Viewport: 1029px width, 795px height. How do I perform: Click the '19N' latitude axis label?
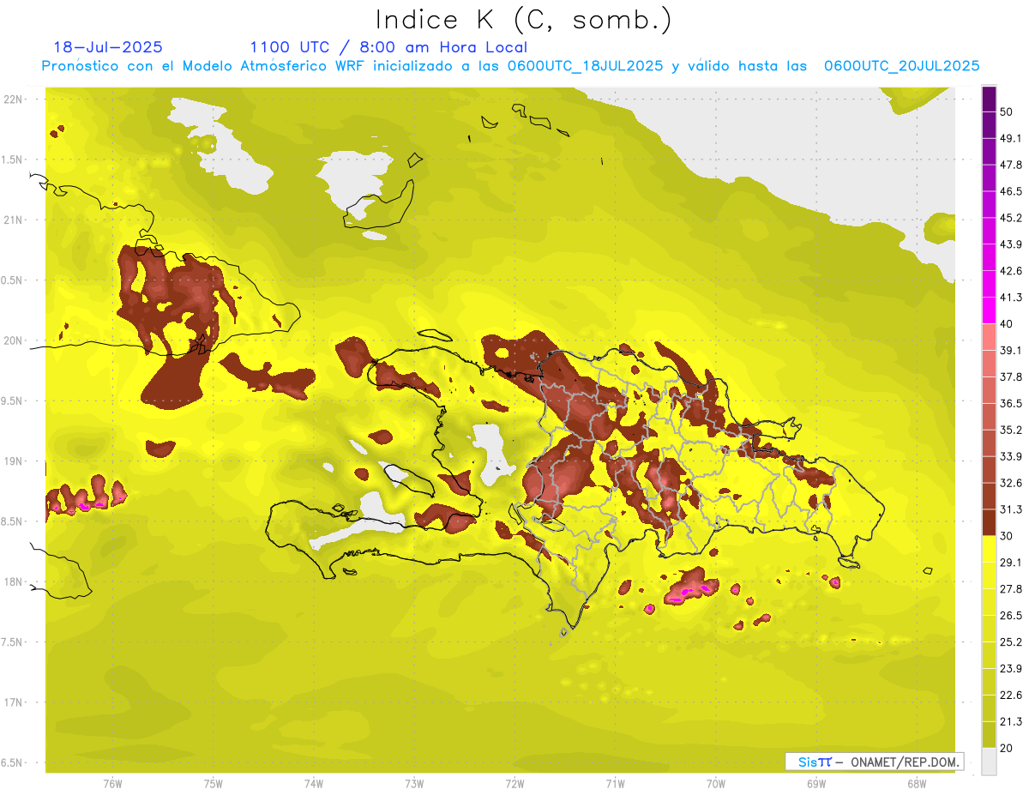(12, 461)
